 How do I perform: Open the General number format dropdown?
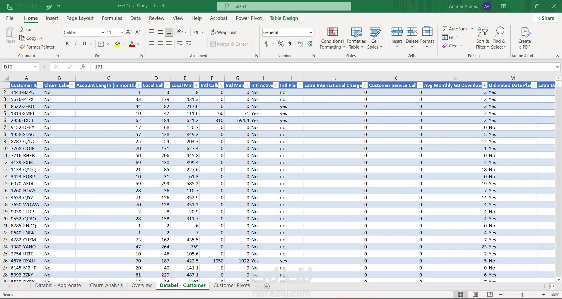click(x=311, y=32)
